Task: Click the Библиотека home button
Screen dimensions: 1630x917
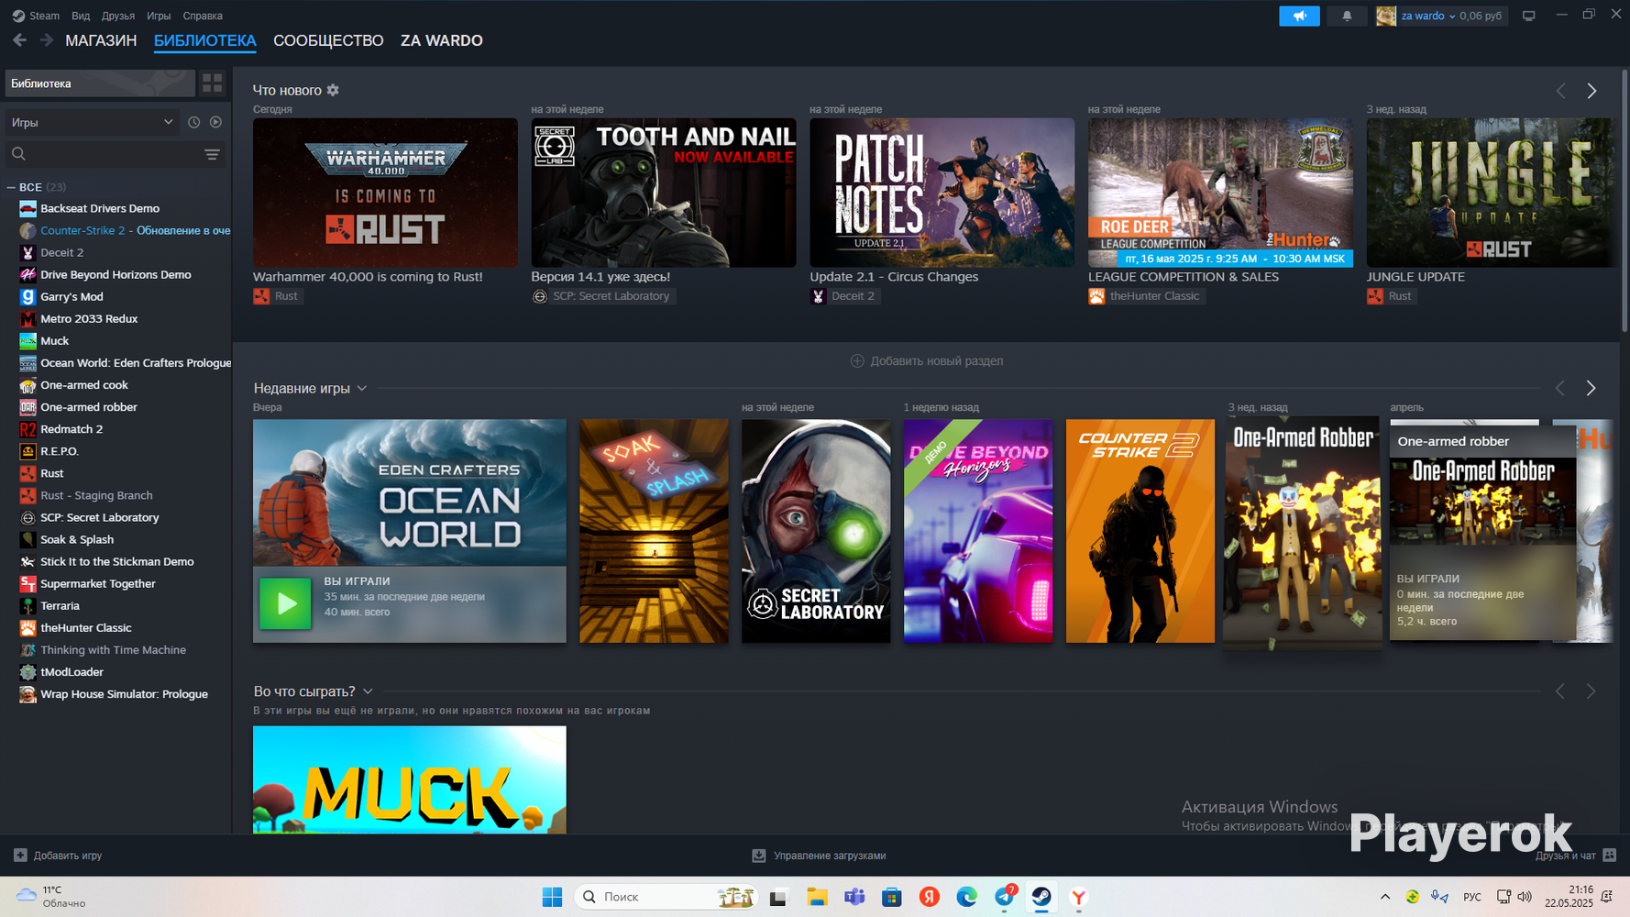Action: [x=100, y=83]
